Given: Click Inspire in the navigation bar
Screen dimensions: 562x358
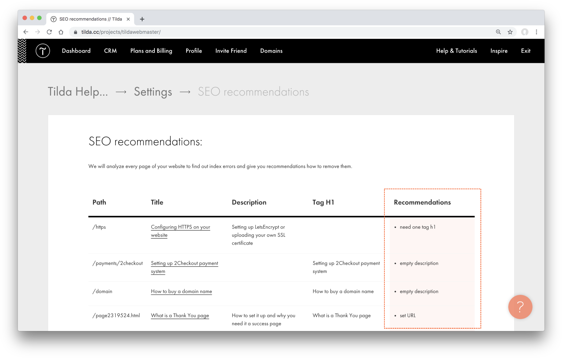Looking at the screenshot, I should coord(499,51).
